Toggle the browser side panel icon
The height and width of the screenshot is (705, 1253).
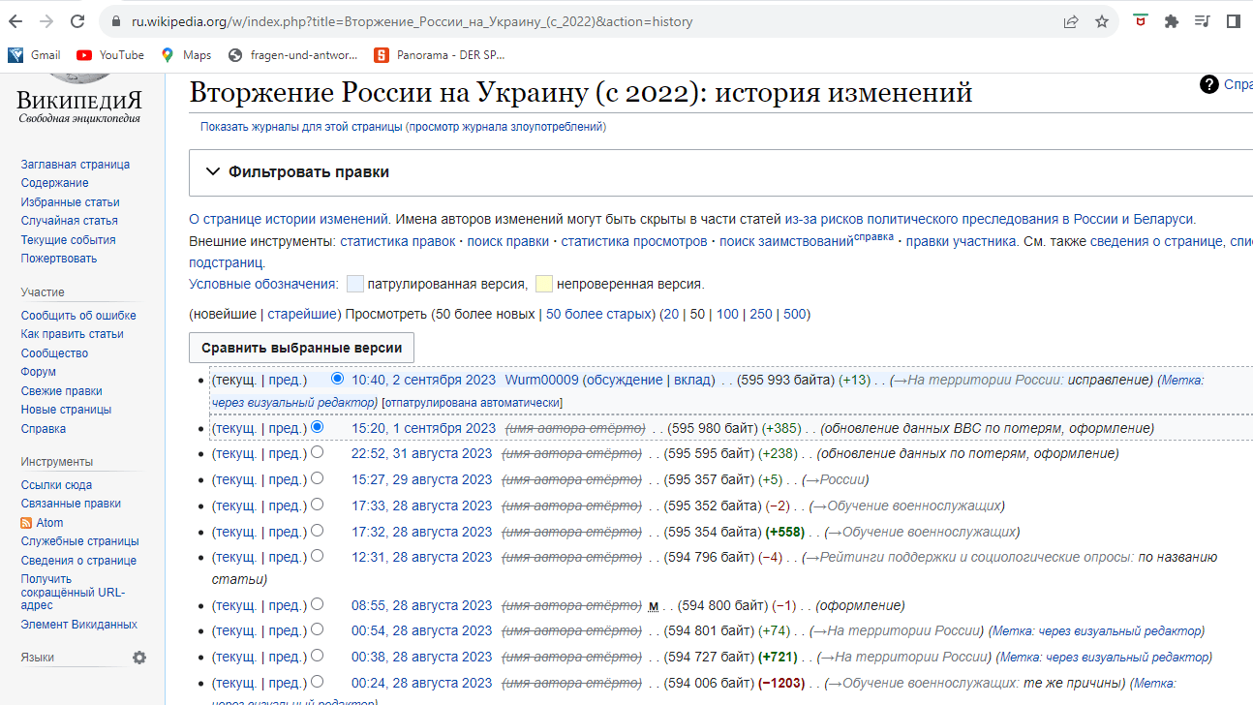click(1233, 21)
